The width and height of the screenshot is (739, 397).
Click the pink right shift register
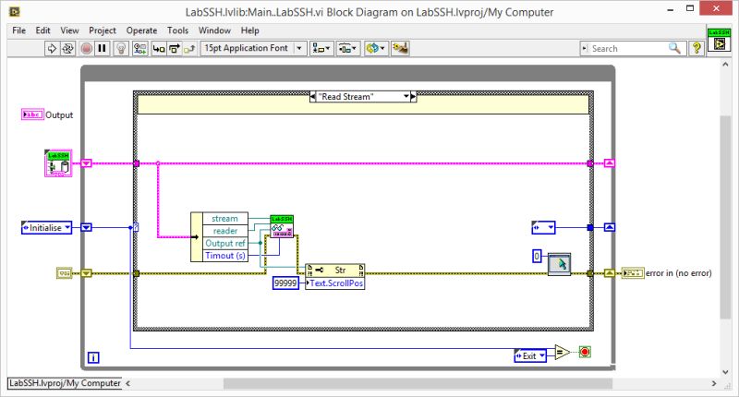click(x=610, y=163)
